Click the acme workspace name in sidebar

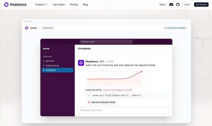point(46,49)
